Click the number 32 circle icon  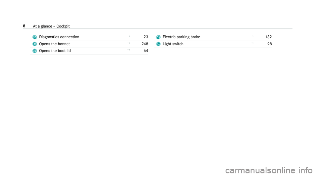coord(34,51)
